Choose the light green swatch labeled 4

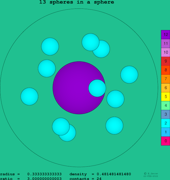[x=165, y=106]
